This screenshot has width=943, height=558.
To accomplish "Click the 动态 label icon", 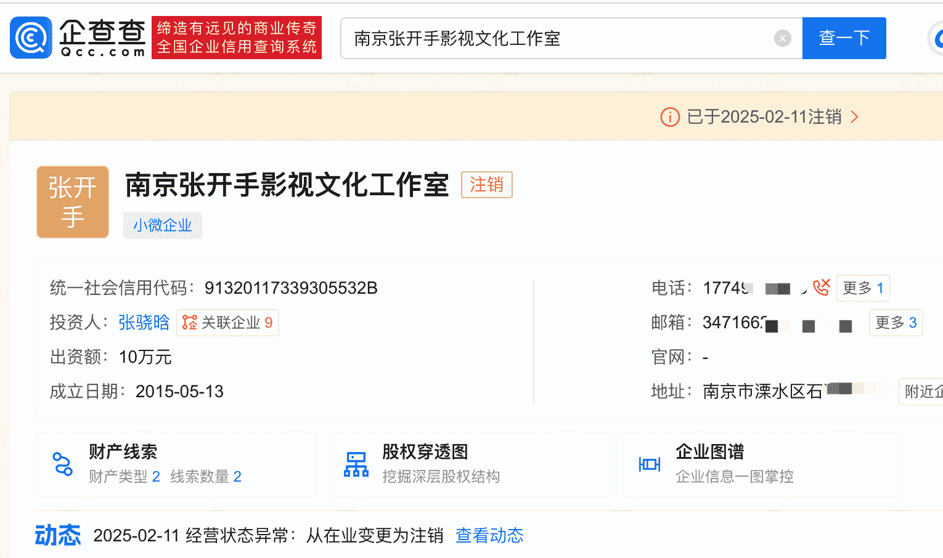I will [58, 535].
